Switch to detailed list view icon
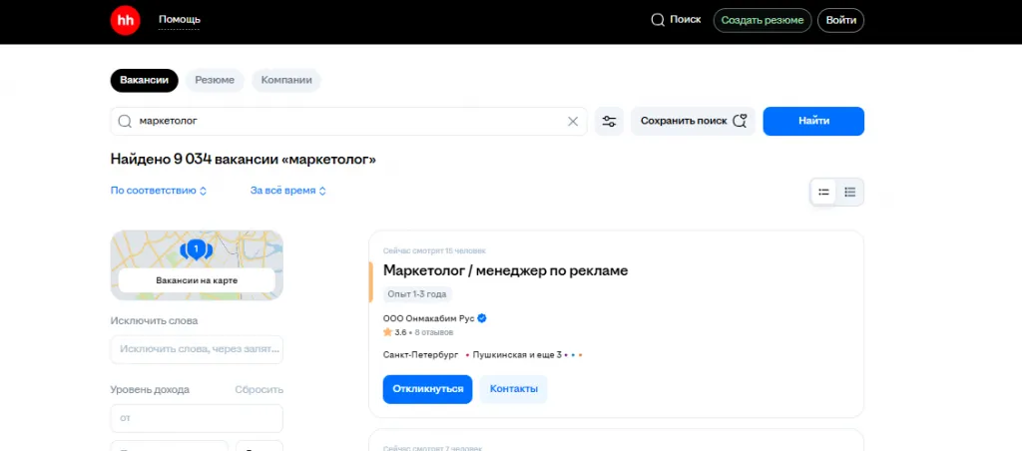1022x451 pixels. click(x=850, y=193)
